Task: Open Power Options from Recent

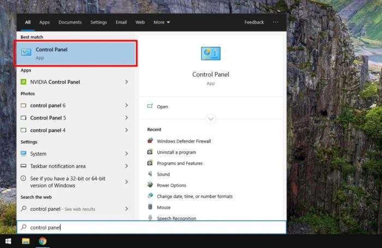Action: point(171,185)
